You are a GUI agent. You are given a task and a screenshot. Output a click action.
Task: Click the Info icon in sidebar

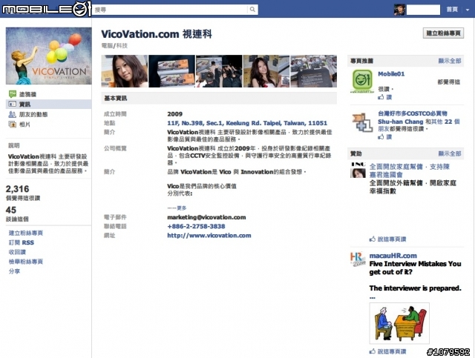click(x=13, y=104)
